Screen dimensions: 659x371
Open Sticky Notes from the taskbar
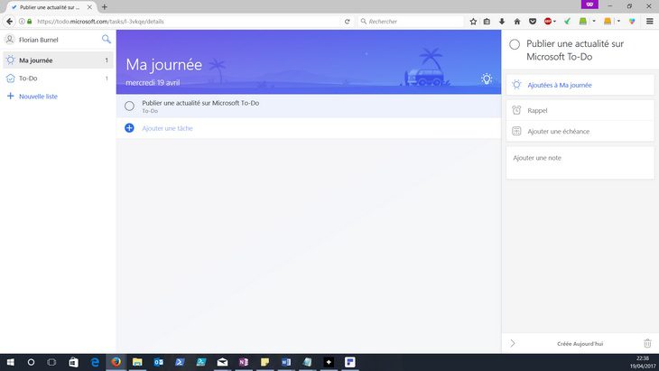tap(265, 362)
